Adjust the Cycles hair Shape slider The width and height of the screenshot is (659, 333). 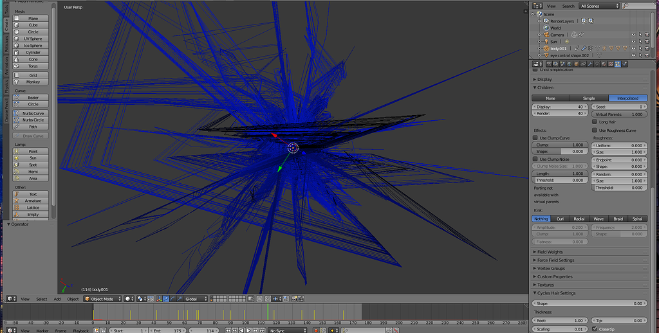[589, 303]
